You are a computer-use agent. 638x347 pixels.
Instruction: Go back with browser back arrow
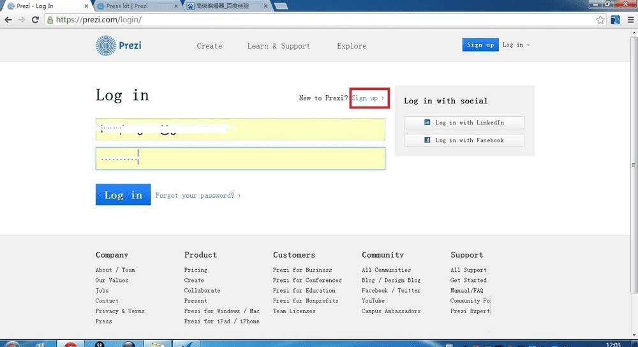8,20
